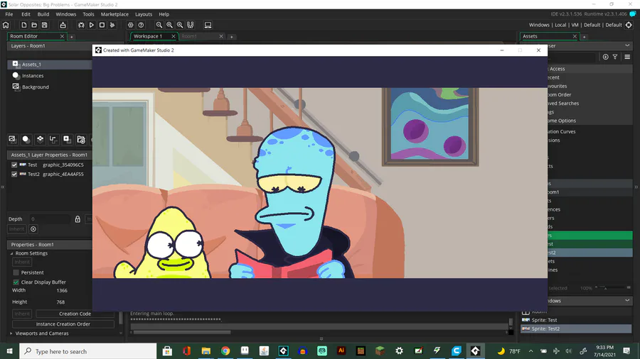
Task: Edit the room Width field 1366
Action: [x=62, y=291]
